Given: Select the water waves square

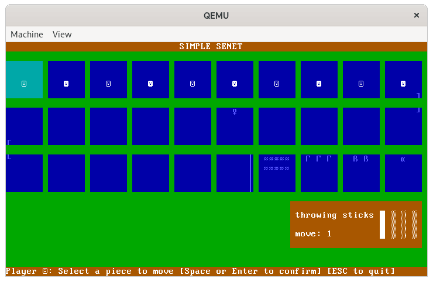Looking at the screenshot, I should [x=277, y=173].
